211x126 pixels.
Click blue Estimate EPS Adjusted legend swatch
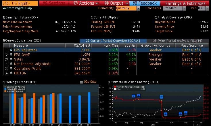click(5, 89)
